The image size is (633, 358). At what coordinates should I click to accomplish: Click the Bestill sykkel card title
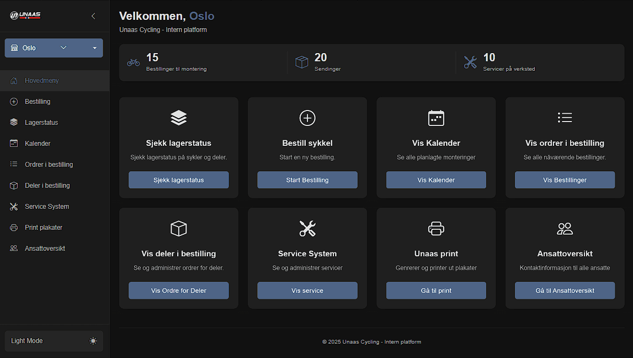click(307, 143)
